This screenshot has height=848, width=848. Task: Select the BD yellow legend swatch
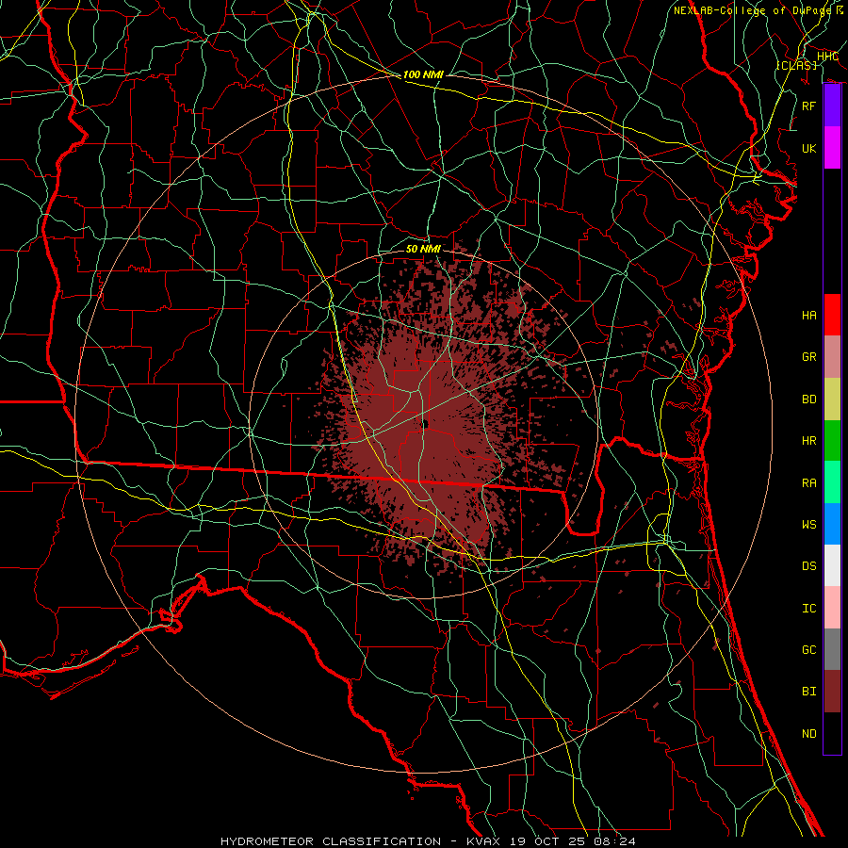pos(832,400)
